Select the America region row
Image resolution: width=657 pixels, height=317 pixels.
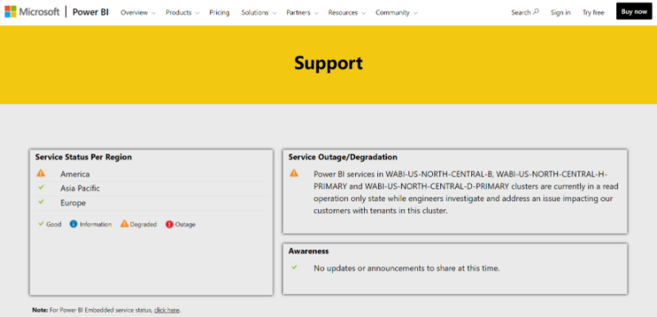(151, 173)
